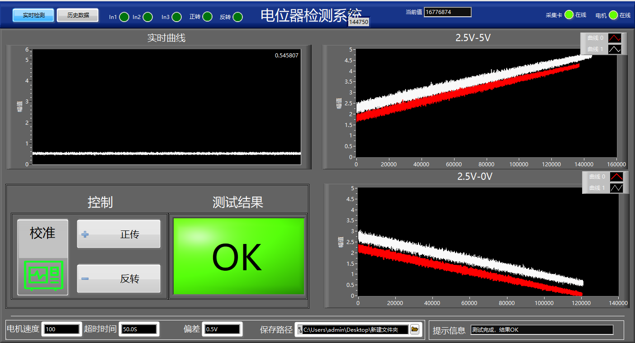Click the 0.545807 value on real-time chart
The image size is (635, 343).
coord(287,56)
